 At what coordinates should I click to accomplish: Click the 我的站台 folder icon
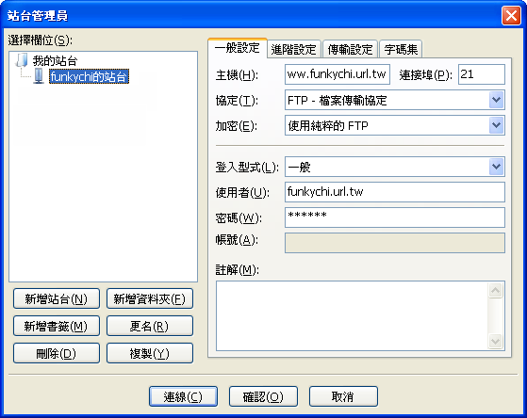22,60
